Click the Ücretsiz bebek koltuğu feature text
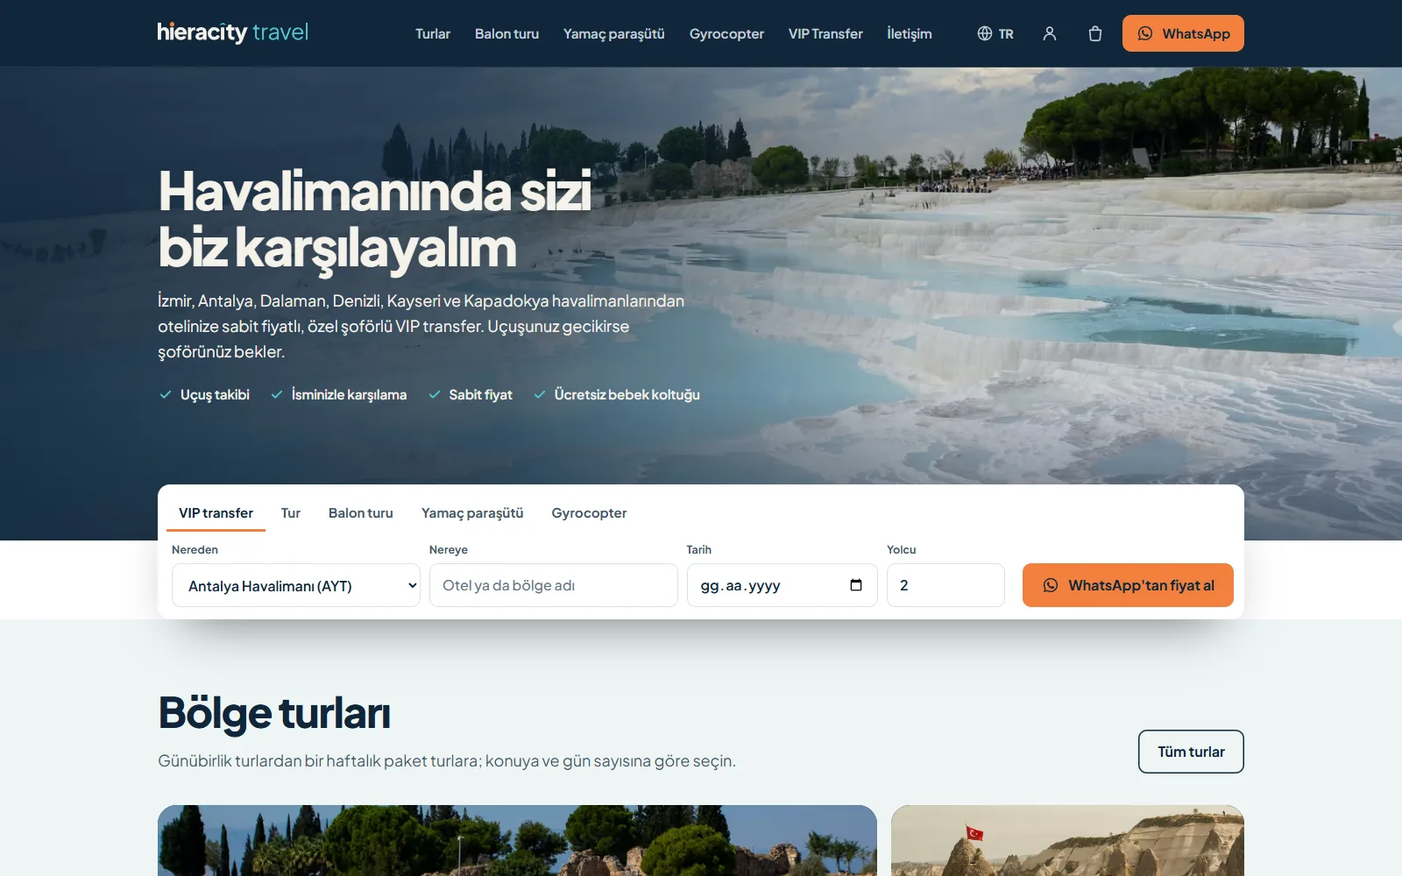Screen dimensions: 1402x876 [x=627, y=395]
